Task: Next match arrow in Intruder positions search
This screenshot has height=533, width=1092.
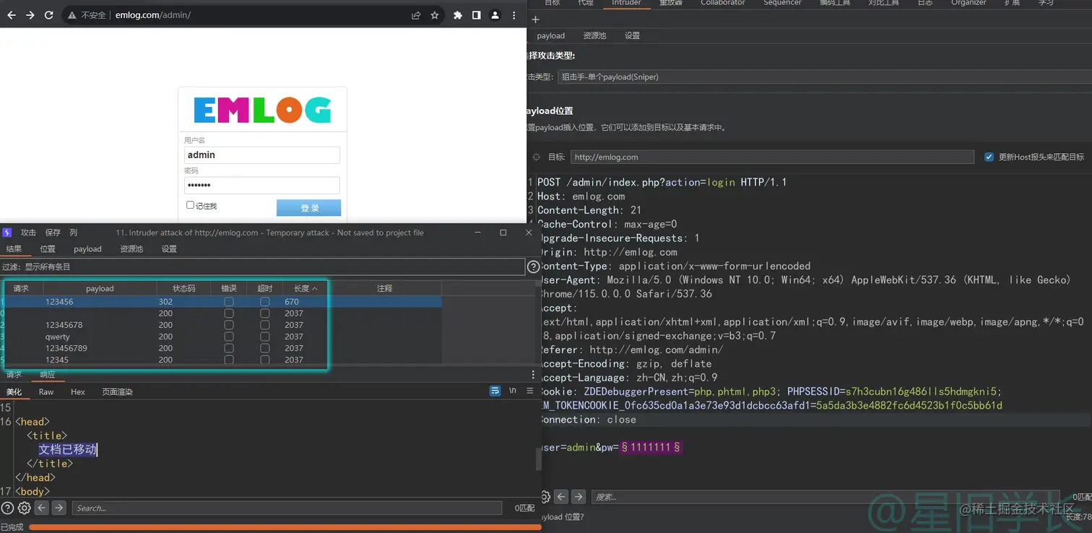Action: pyautogui.click(x=578, y=497)
